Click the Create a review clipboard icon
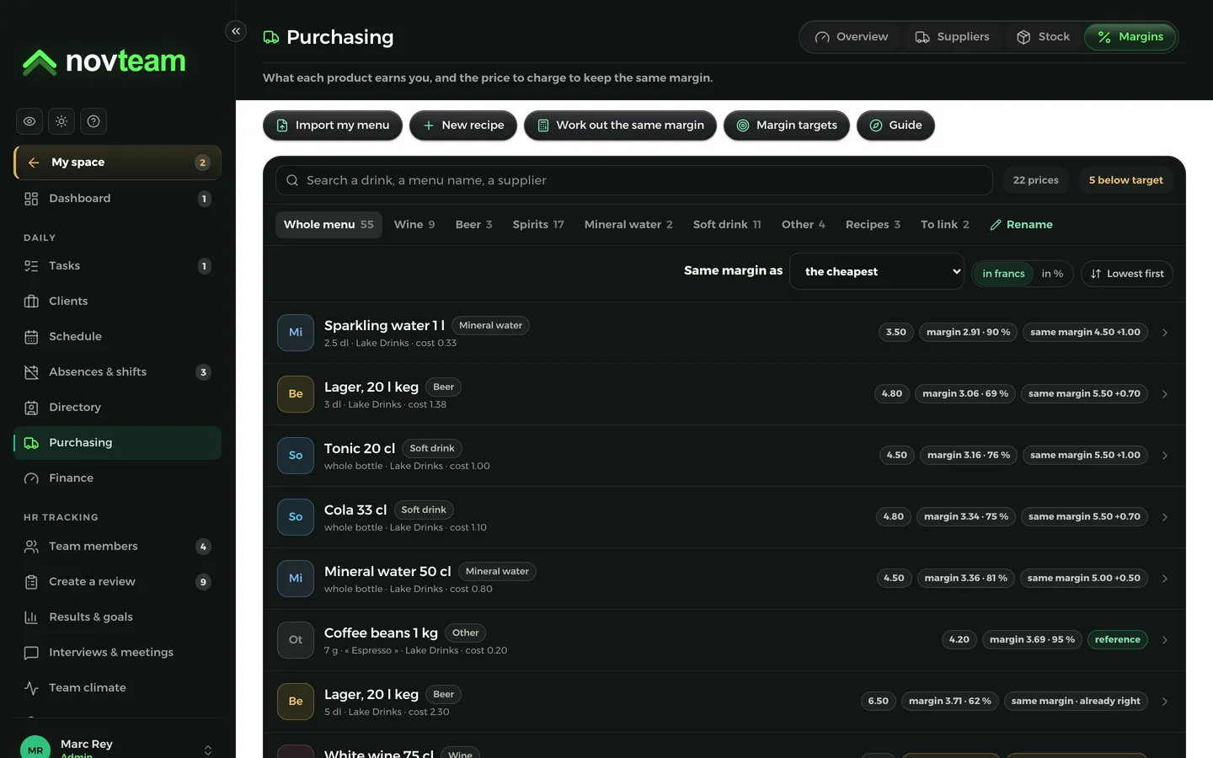Image resolution: width=1213 pixels, height=758 pixels. [x=31, y=582]
